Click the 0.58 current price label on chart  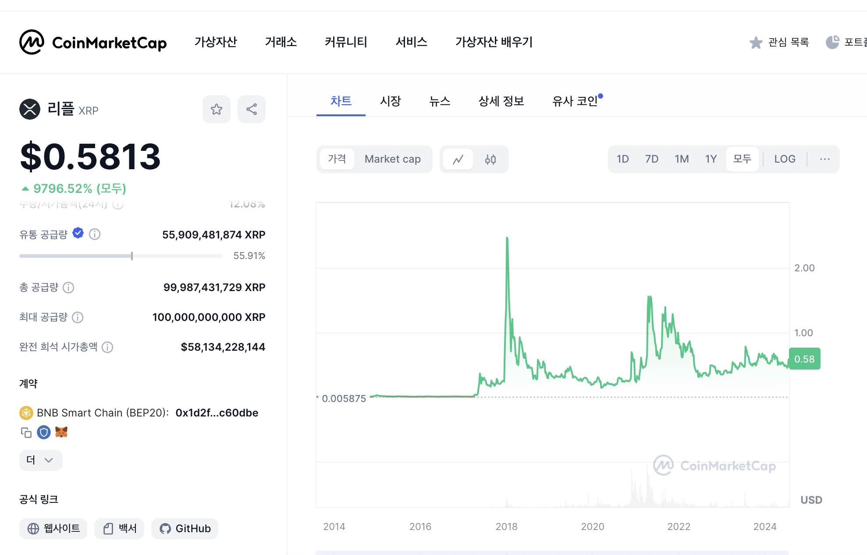(x=804, y=359)
